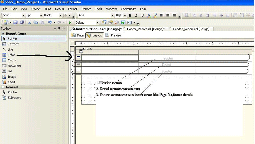Click the Cut scissors icon
This screenshot has height=144, width=255.
(29, 23)
